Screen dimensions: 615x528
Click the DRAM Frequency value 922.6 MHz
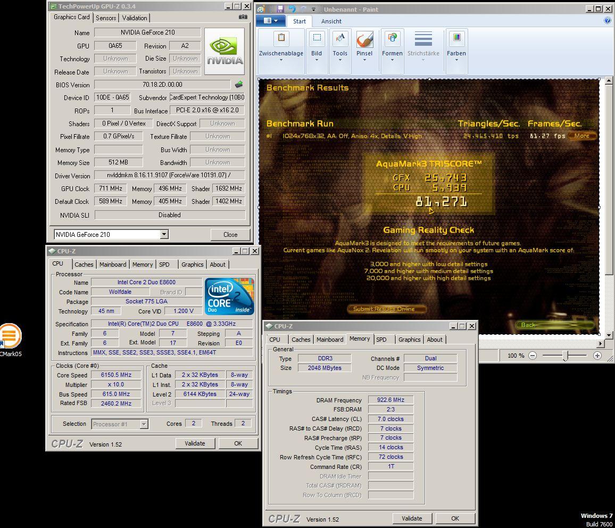[390, 400]
